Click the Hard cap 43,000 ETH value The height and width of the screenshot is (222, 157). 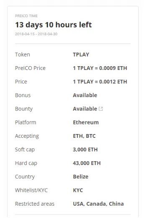[87, 163]
